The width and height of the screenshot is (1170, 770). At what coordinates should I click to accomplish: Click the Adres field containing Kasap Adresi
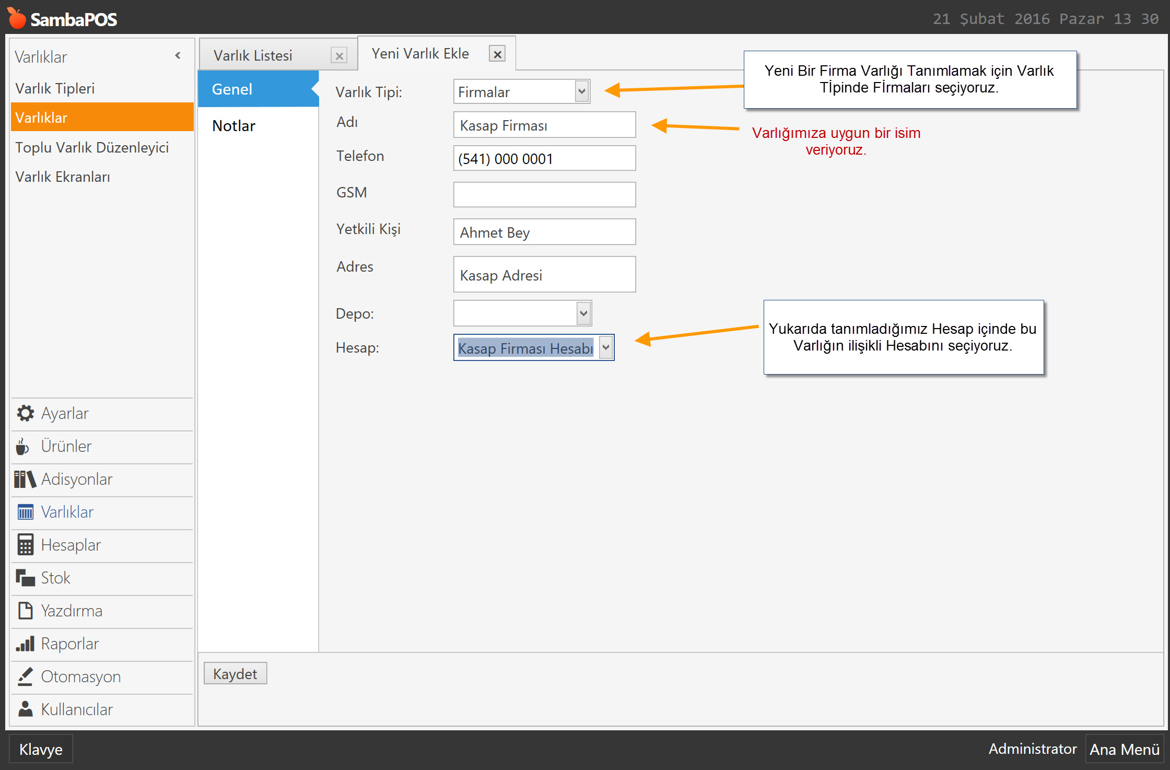point(545,274)
